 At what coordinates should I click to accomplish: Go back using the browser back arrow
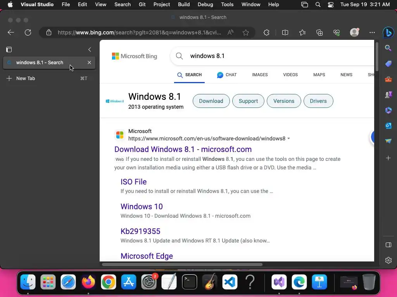pyautogui.click(x=11, y=32)
